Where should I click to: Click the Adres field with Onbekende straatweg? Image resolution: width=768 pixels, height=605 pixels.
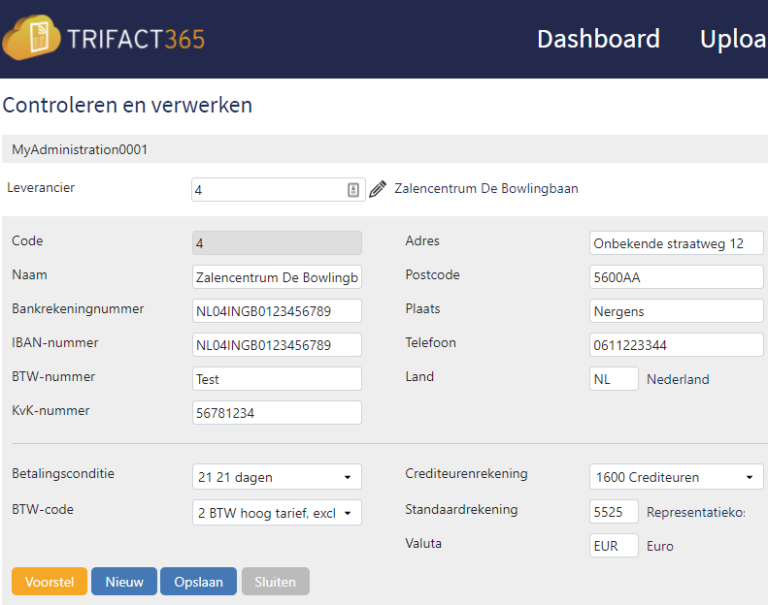[677, 243]
